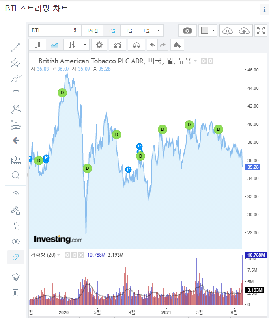Select the XABCD pattern tool
This screenshot has height=318, width=269.
coord(16,109)
